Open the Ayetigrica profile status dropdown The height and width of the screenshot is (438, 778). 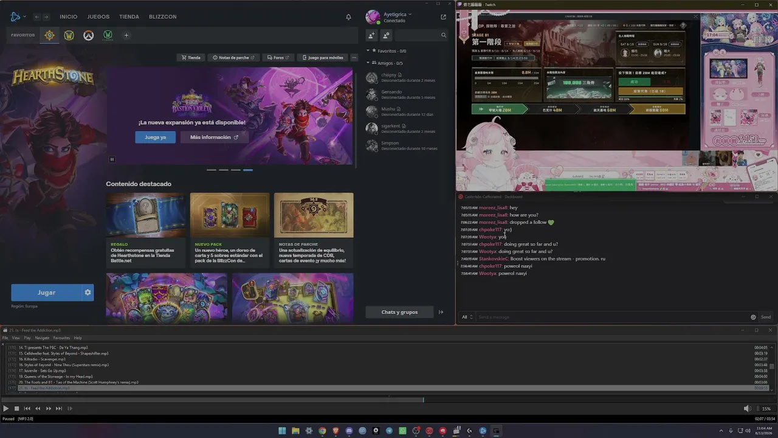click(398, 14)
